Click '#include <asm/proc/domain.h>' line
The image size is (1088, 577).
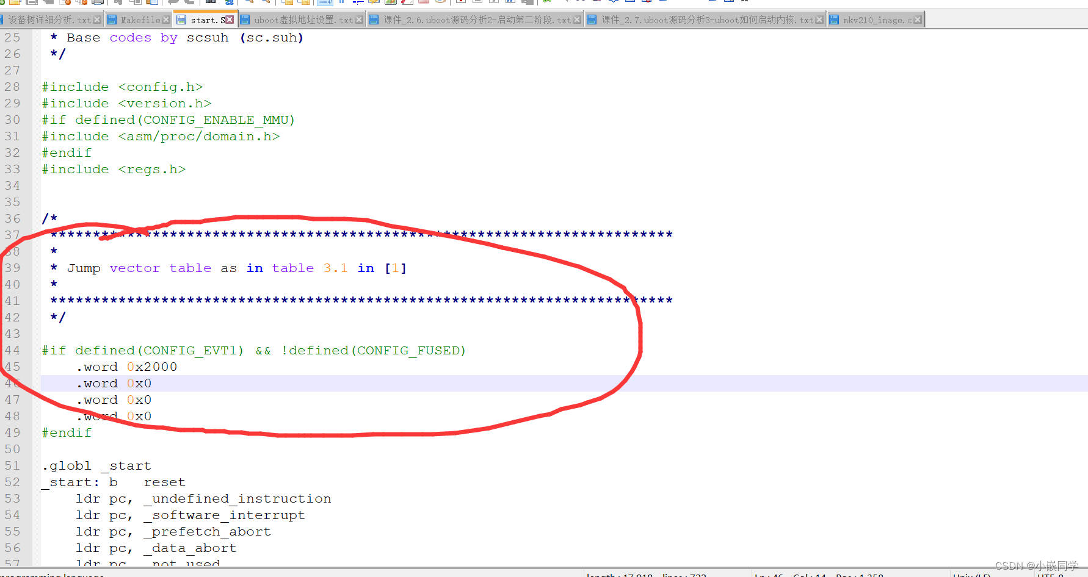click(x=161, y=137)
